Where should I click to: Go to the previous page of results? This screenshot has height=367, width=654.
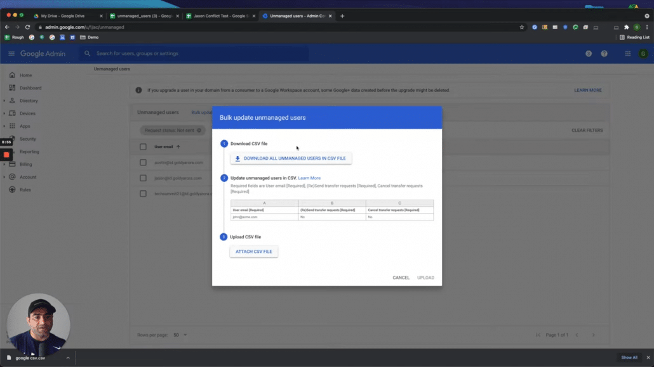577,335
